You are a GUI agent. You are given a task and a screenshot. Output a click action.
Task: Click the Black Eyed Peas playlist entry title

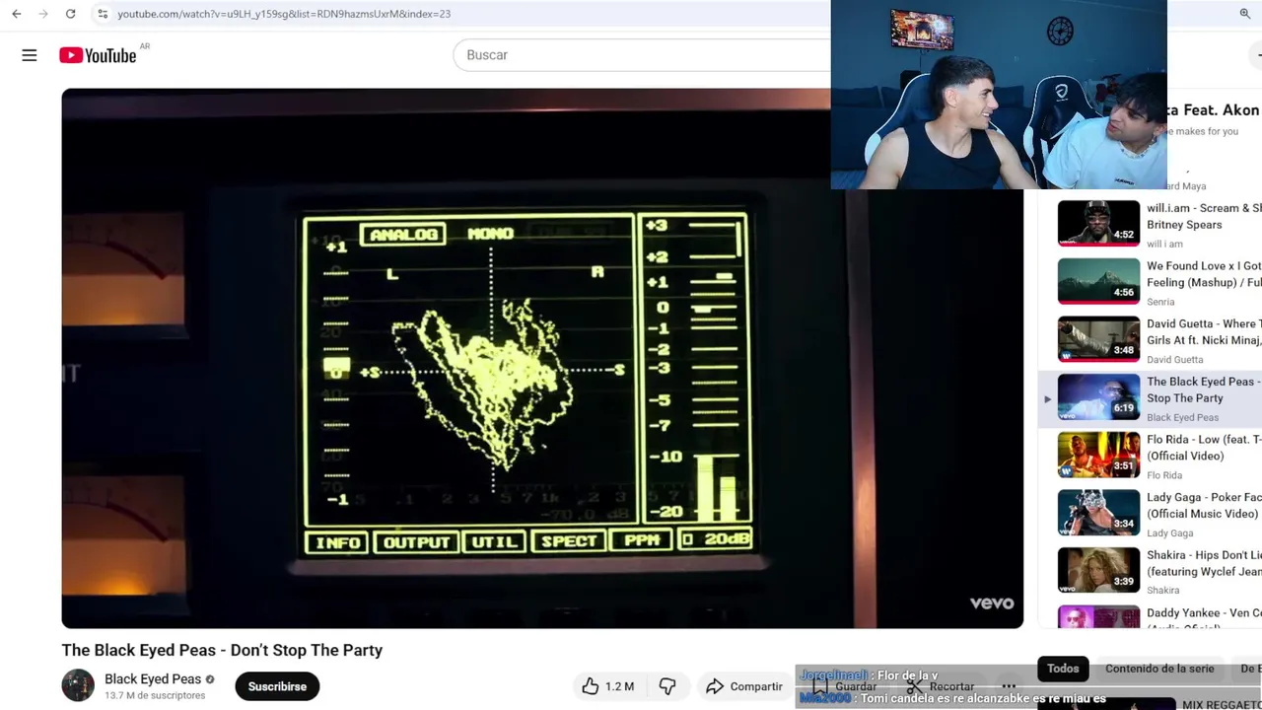click(1204, 390)
